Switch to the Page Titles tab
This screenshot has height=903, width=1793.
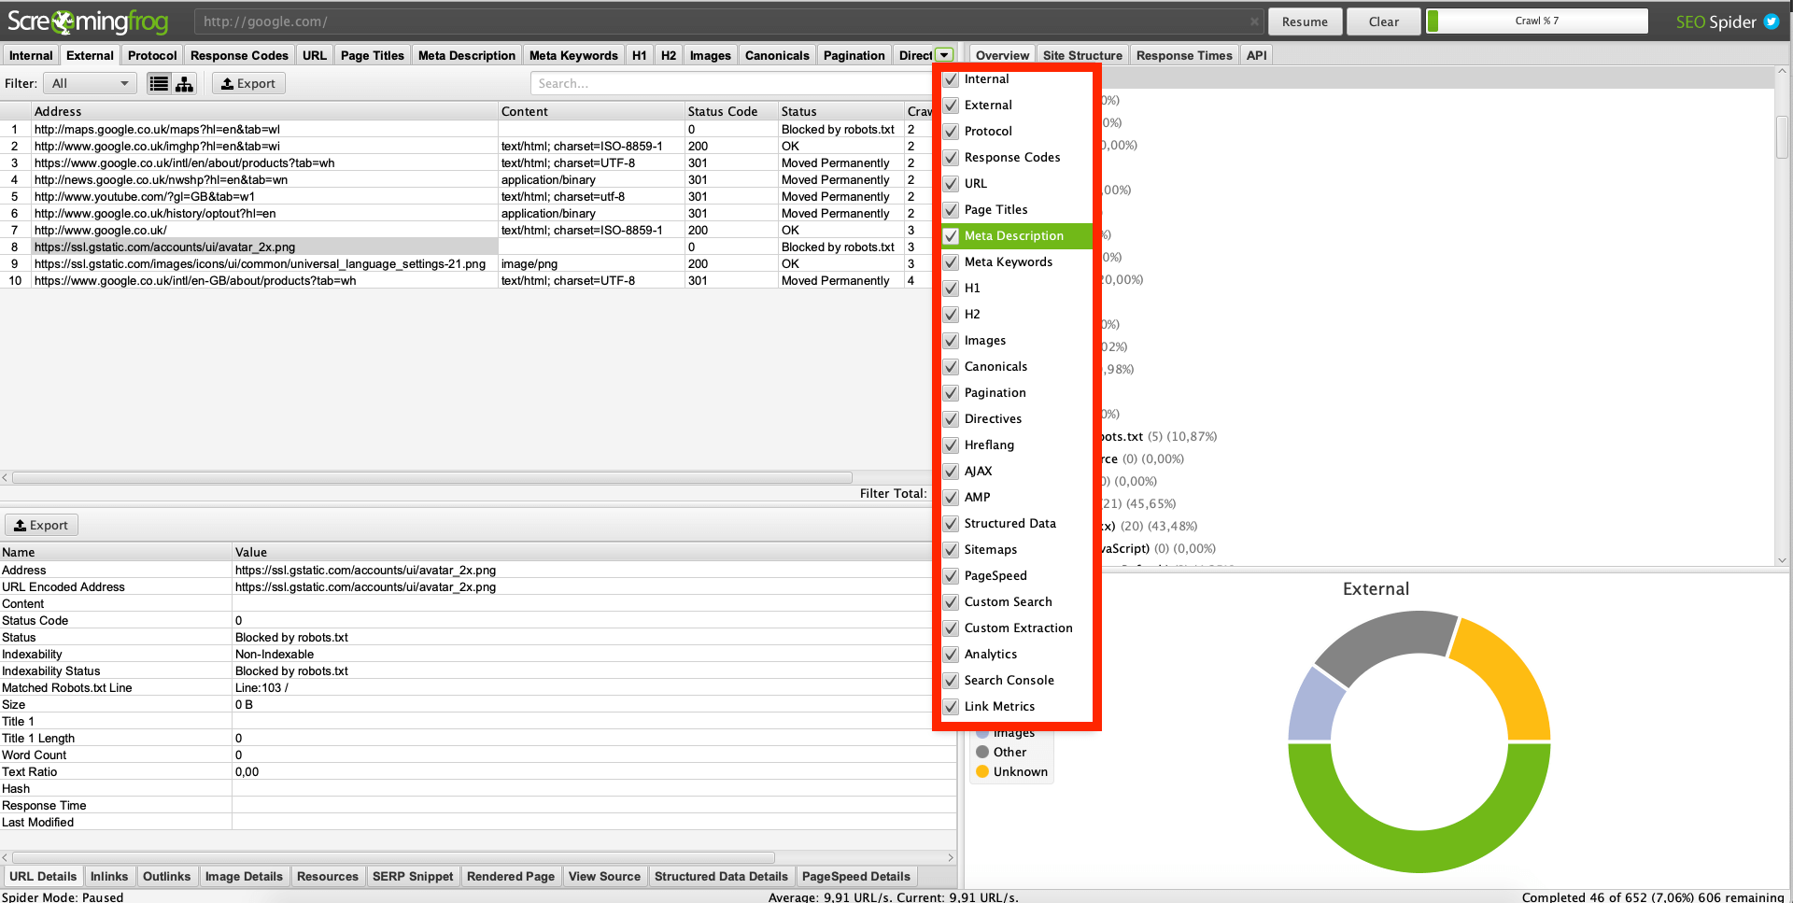372,55
